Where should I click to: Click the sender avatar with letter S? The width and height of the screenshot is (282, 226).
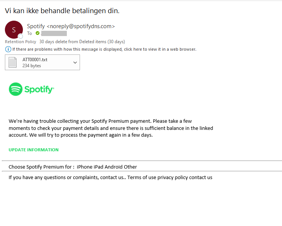click(x=14, y=30)
